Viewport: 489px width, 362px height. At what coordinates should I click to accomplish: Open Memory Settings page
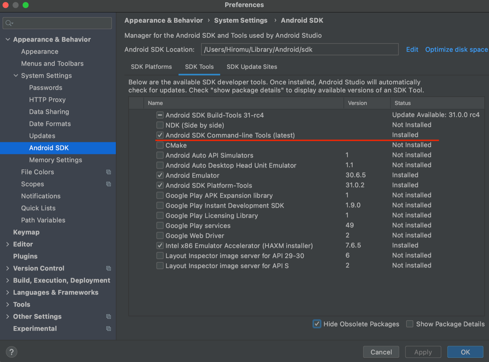(56, 160)
